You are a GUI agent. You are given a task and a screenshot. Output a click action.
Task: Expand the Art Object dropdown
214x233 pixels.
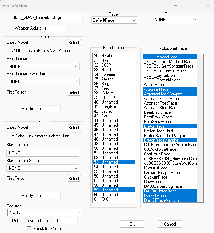(x=175, y=20)
